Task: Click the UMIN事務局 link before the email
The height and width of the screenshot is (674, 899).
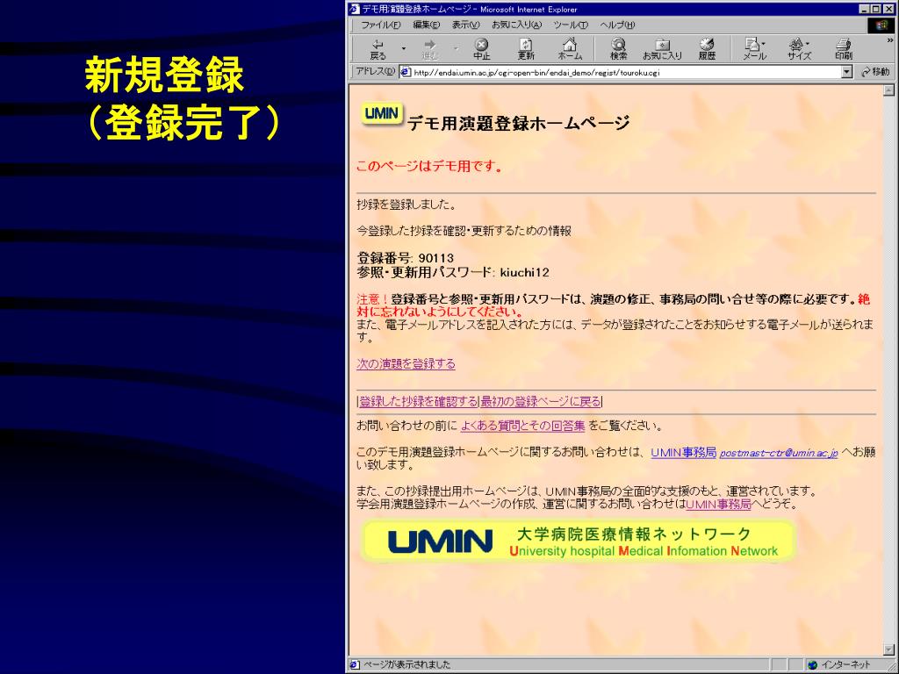Action: [683, 452]
